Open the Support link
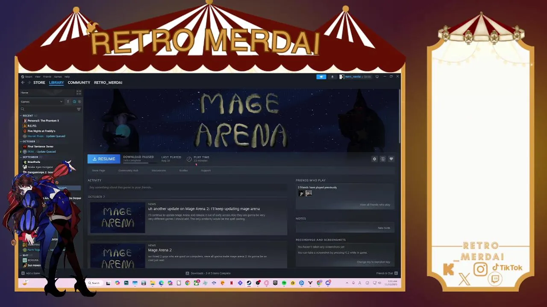Viewport: 547px width, 307px height. [x=206, y=171]
